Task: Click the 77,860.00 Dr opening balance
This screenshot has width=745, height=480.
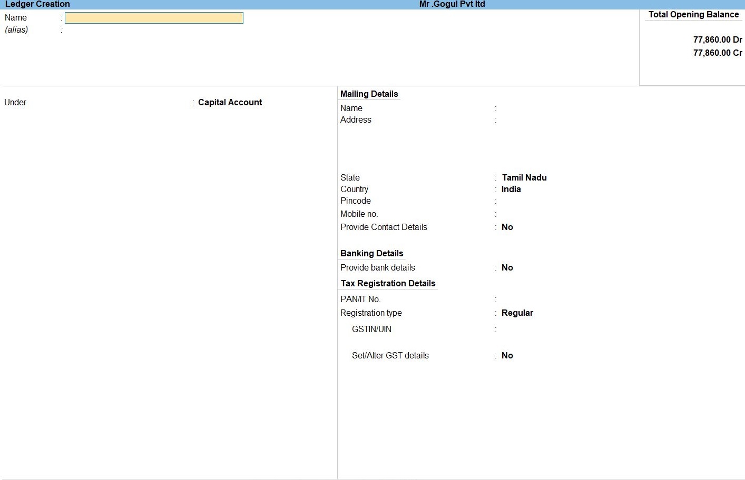Action: tap(717, 40)
